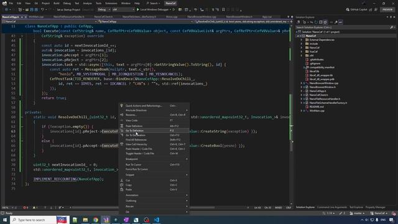Screen dimensions: 398x224
Task: Select Toggle Header / Code File
Action: click(154, 154)
